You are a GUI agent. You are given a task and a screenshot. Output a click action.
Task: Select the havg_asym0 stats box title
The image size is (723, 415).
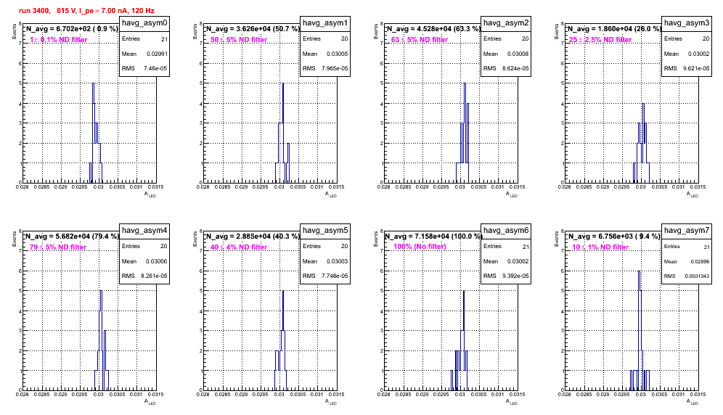(x=144, y=22)
